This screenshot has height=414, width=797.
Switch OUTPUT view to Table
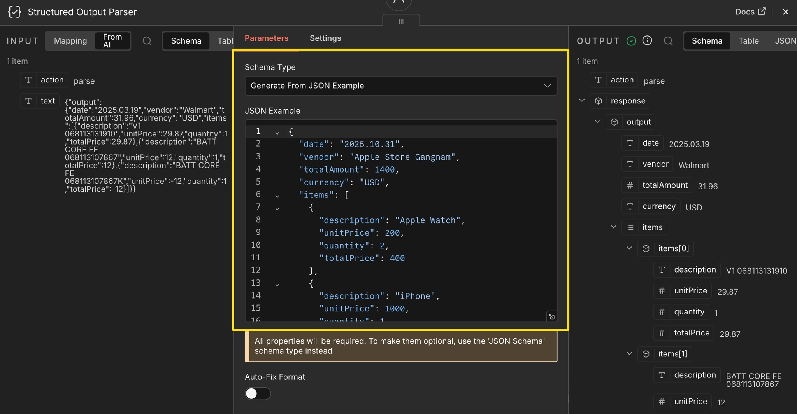pos(748,41)
